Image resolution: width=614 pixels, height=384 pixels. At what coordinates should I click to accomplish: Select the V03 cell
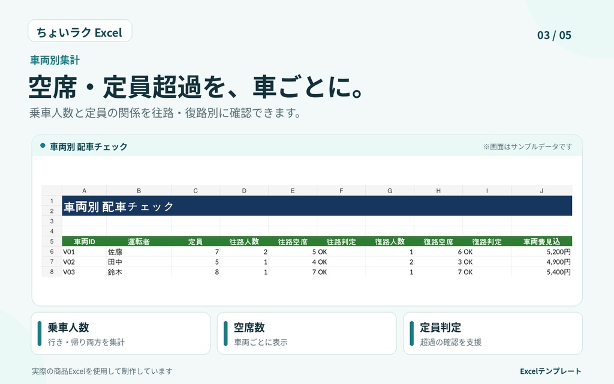click(84, 272)
